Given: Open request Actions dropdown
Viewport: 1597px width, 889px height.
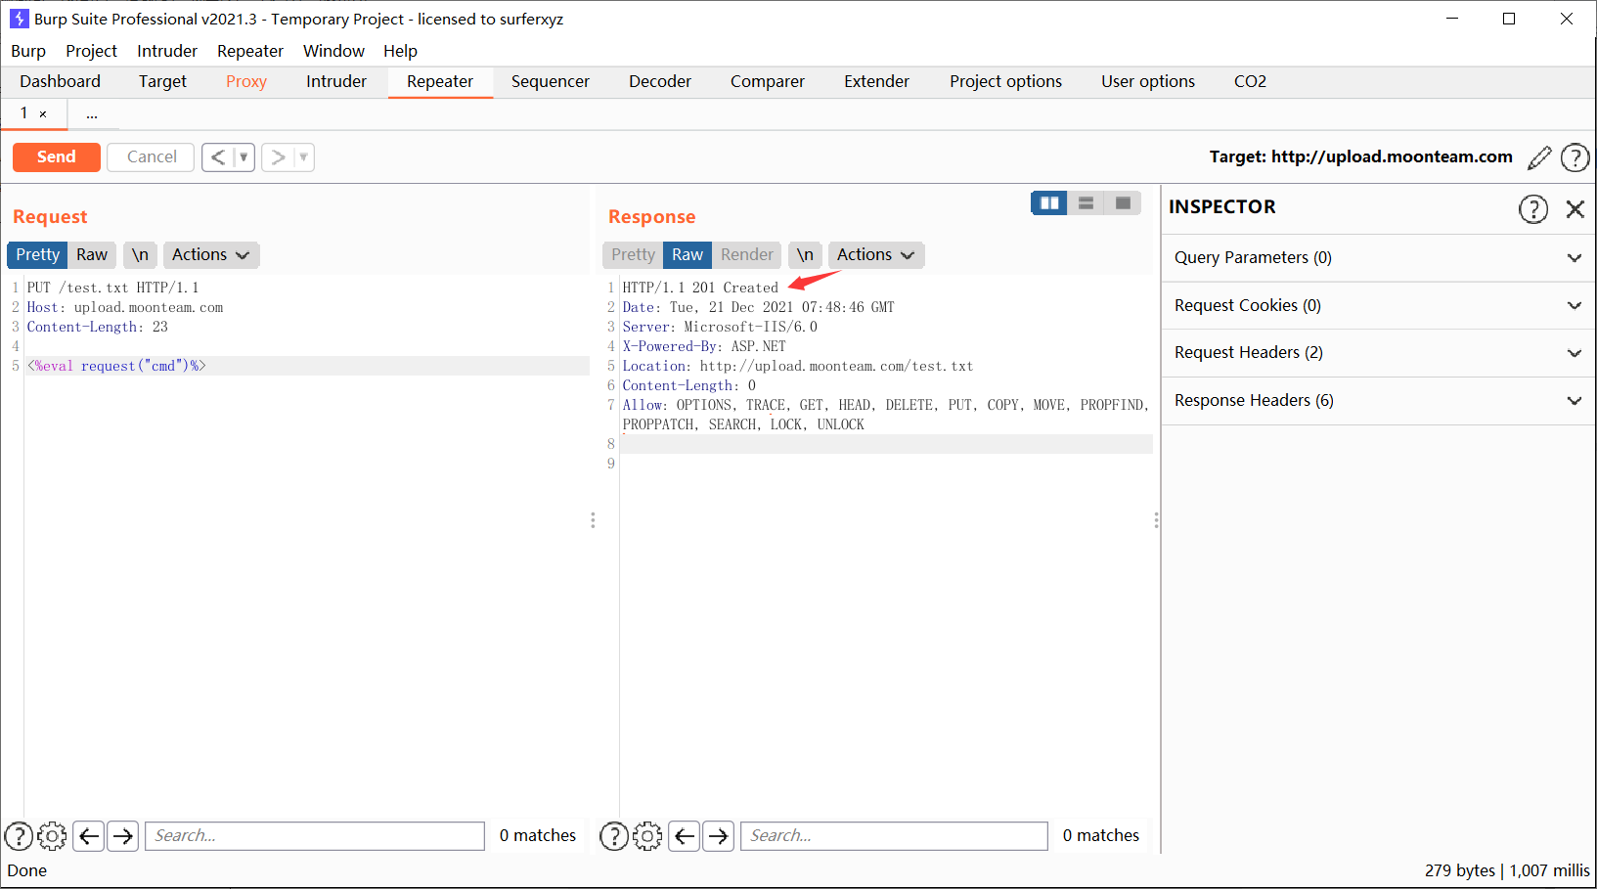Looking at the screenshot, I should pos(210,254).
